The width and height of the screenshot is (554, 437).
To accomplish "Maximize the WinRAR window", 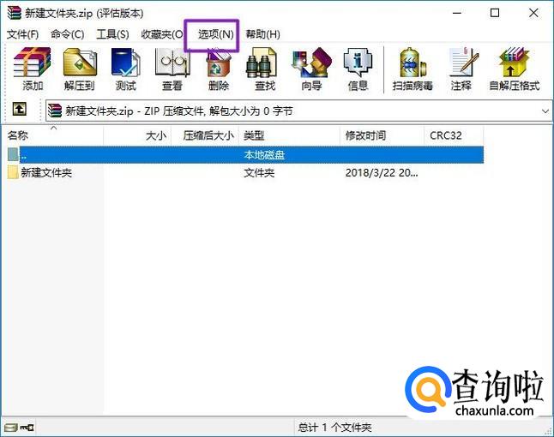I will 495,13.
